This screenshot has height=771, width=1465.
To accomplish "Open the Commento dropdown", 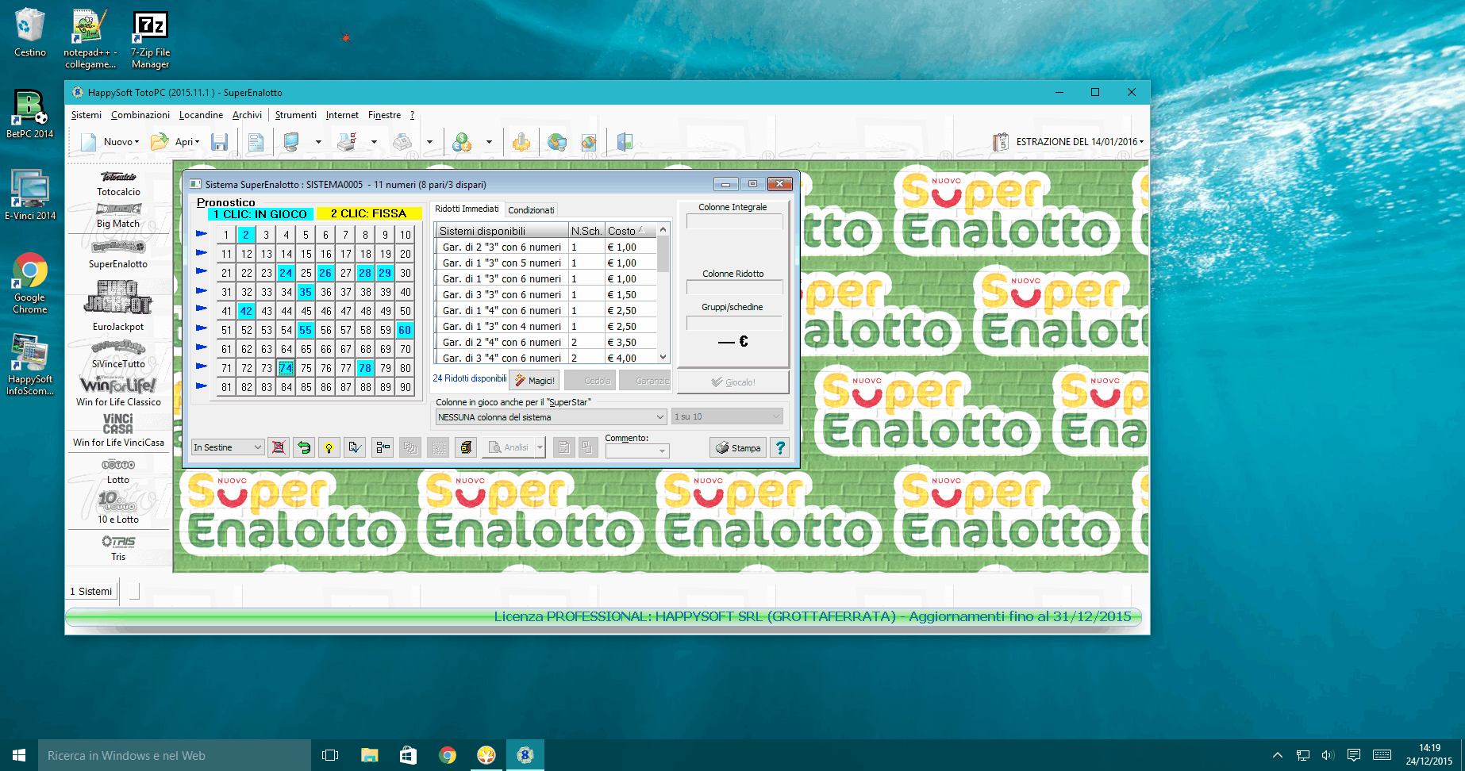I will click(x=637, y=451).
